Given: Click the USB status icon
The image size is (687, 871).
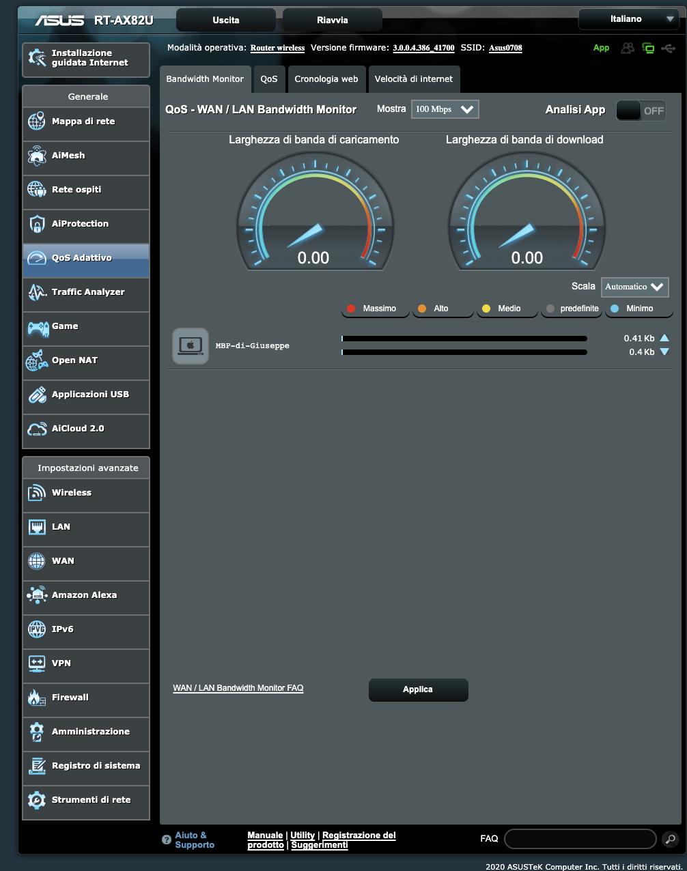Looking at the screenshot, I should (x=669, y=48).
